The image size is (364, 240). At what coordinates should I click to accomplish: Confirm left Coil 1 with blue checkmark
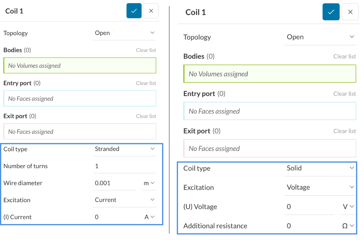[134, 11]
